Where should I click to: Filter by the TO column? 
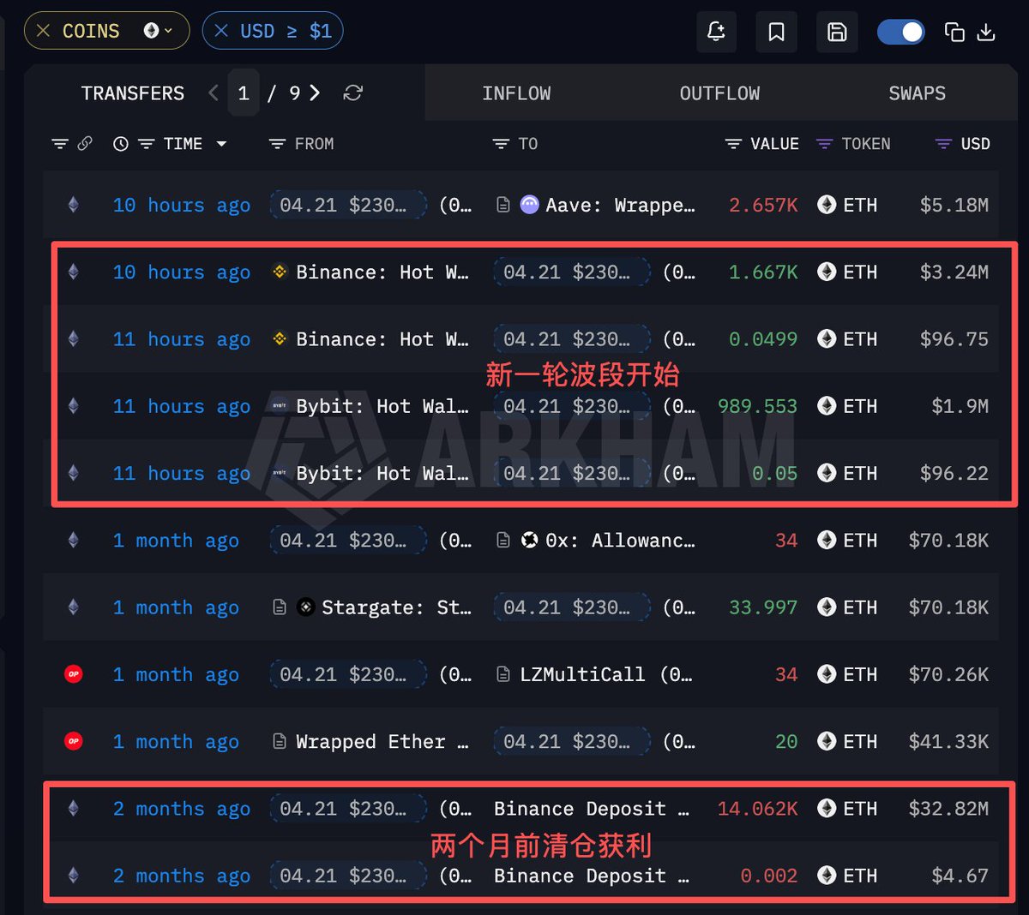(x=501, y=144)
